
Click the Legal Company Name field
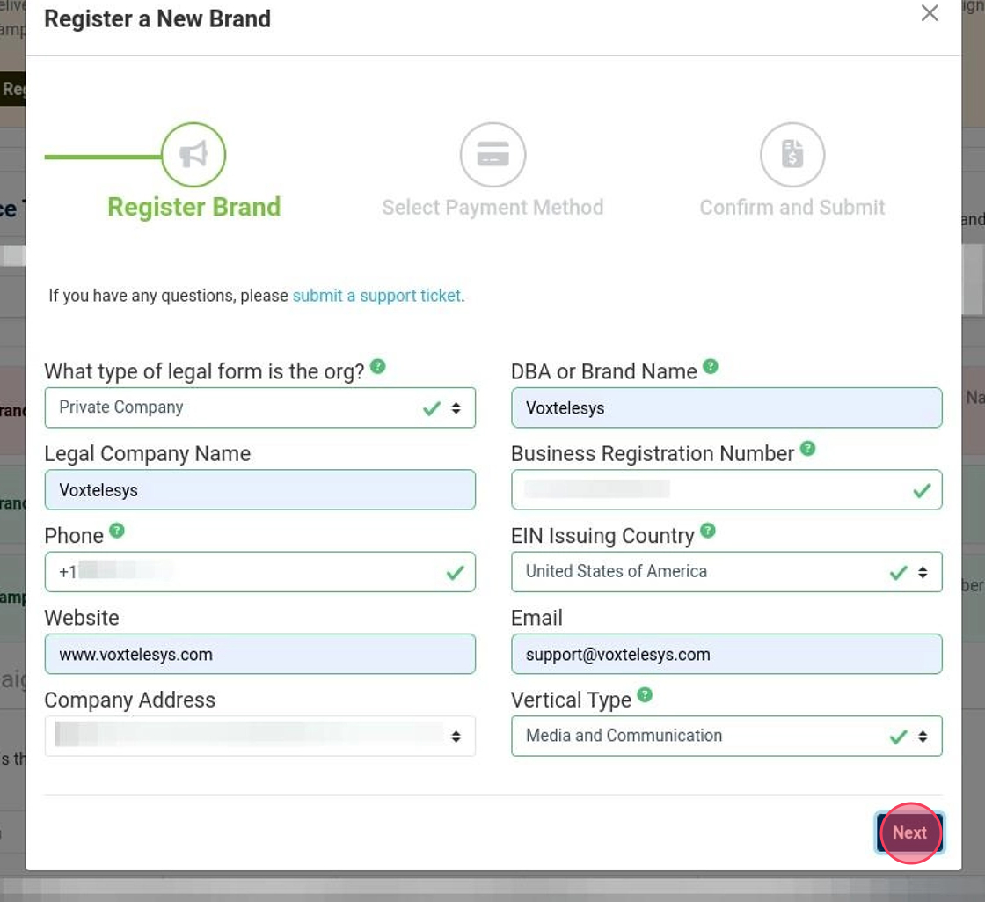pyautogui.click(x=259, y=490)
